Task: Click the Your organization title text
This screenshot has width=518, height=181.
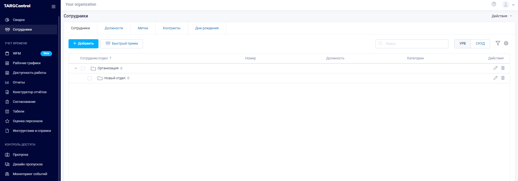Action: tap(81, 4)
